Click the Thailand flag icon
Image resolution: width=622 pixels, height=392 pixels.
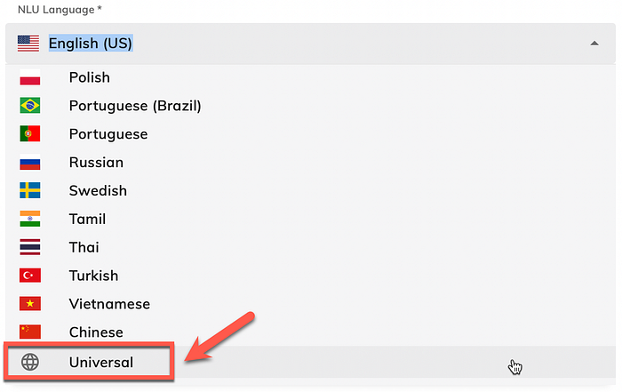(x=29, y=247)
